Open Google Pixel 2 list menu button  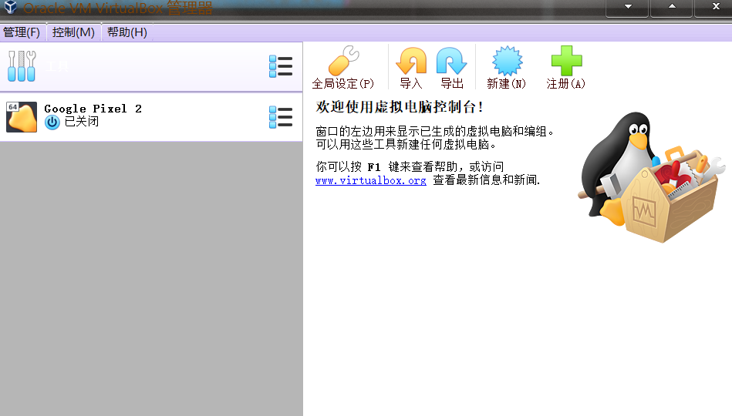tap(280, 117)
